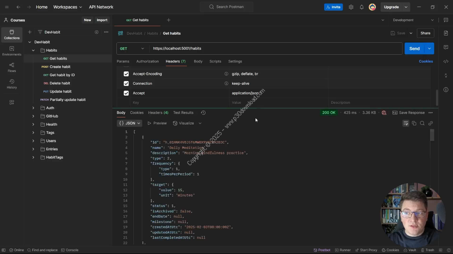The image size is (453, 254).
Task: Collapse the Habits folder
Action: click(33, 50)
